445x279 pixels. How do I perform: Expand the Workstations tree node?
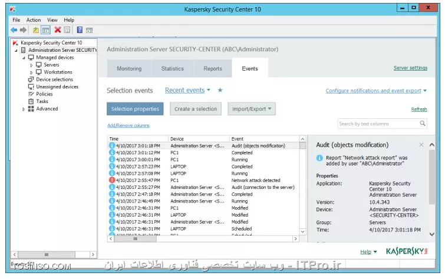tap(31, 72)
